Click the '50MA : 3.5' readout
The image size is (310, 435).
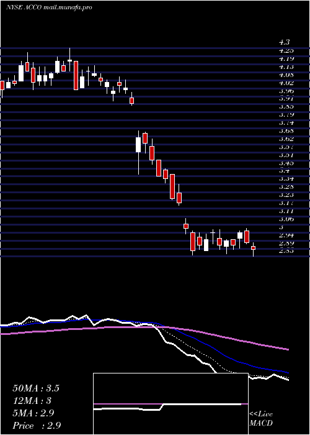point(36,388)
